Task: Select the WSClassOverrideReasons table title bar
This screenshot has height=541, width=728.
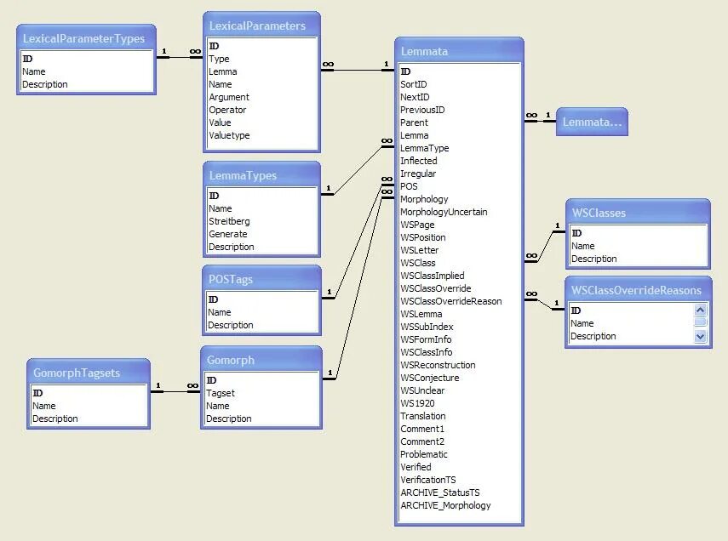Action: click(x=639, y=290)
